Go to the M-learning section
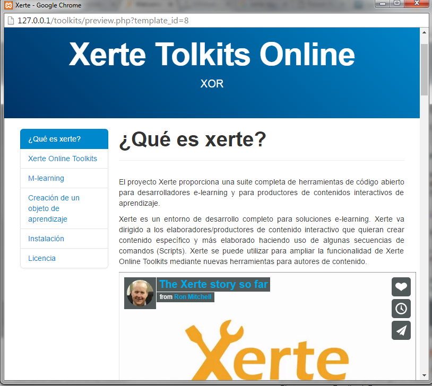Viewport: 432px width, 386px height. click(64, 178)
